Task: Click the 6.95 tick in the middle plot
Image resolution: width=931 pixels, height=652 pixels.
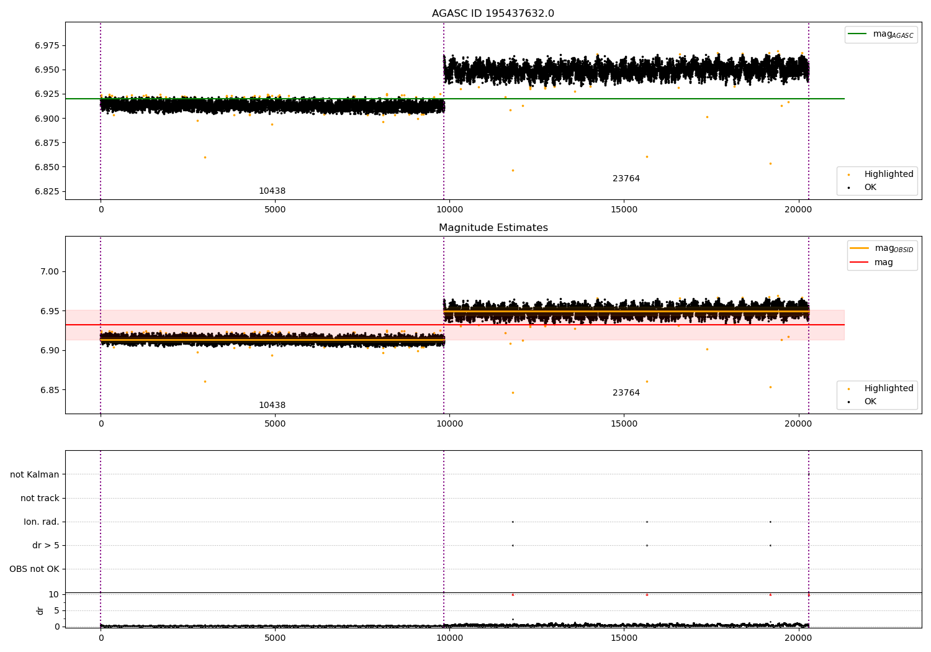Action: point(50,311)
